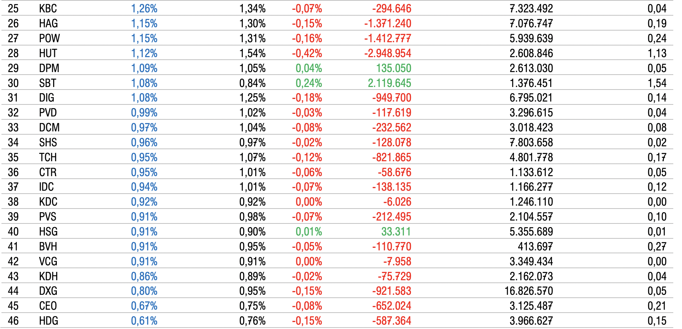Select PVD's blue 0,99% percentage
Image resolution: width=682 pixels, height=329 pixels.
pos(144,112)
